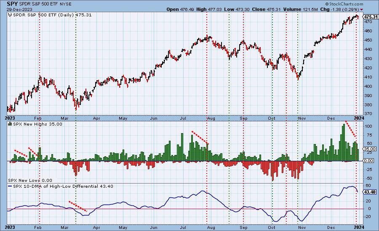Viewport: 379px width, 231px height.
Task: Click the 43.40 tag on differential axis
Action: click(x=370, y=192)
